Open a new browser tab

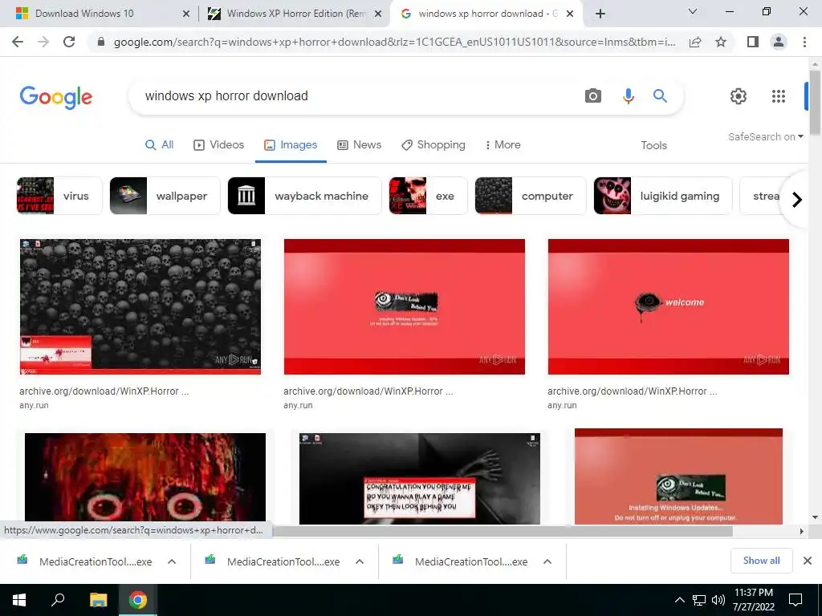click(x=600, y=14)
